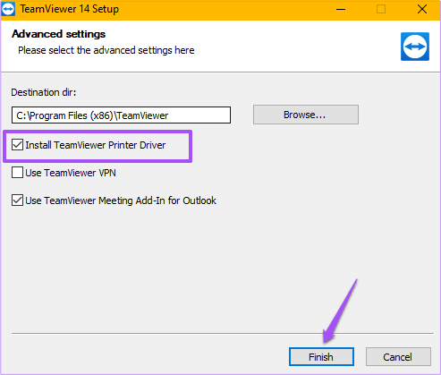Click the 'Install TeamViewer Printer Driver' label text

tap(96, 145)
